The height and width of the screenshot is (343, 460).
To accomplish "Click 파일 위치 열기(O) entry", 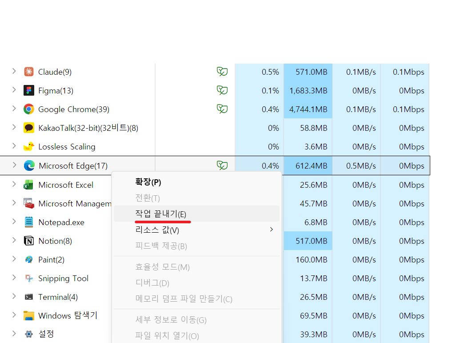I will click(196, 335).
